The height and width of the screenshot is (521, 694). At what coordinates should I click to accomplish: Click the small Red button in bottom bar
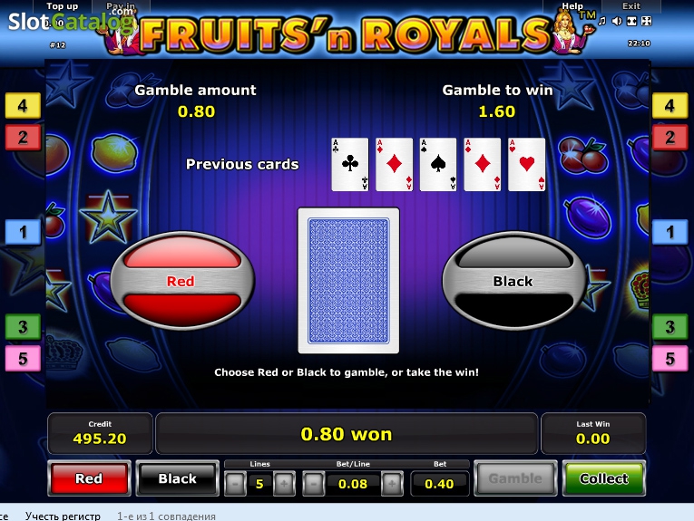89,478
